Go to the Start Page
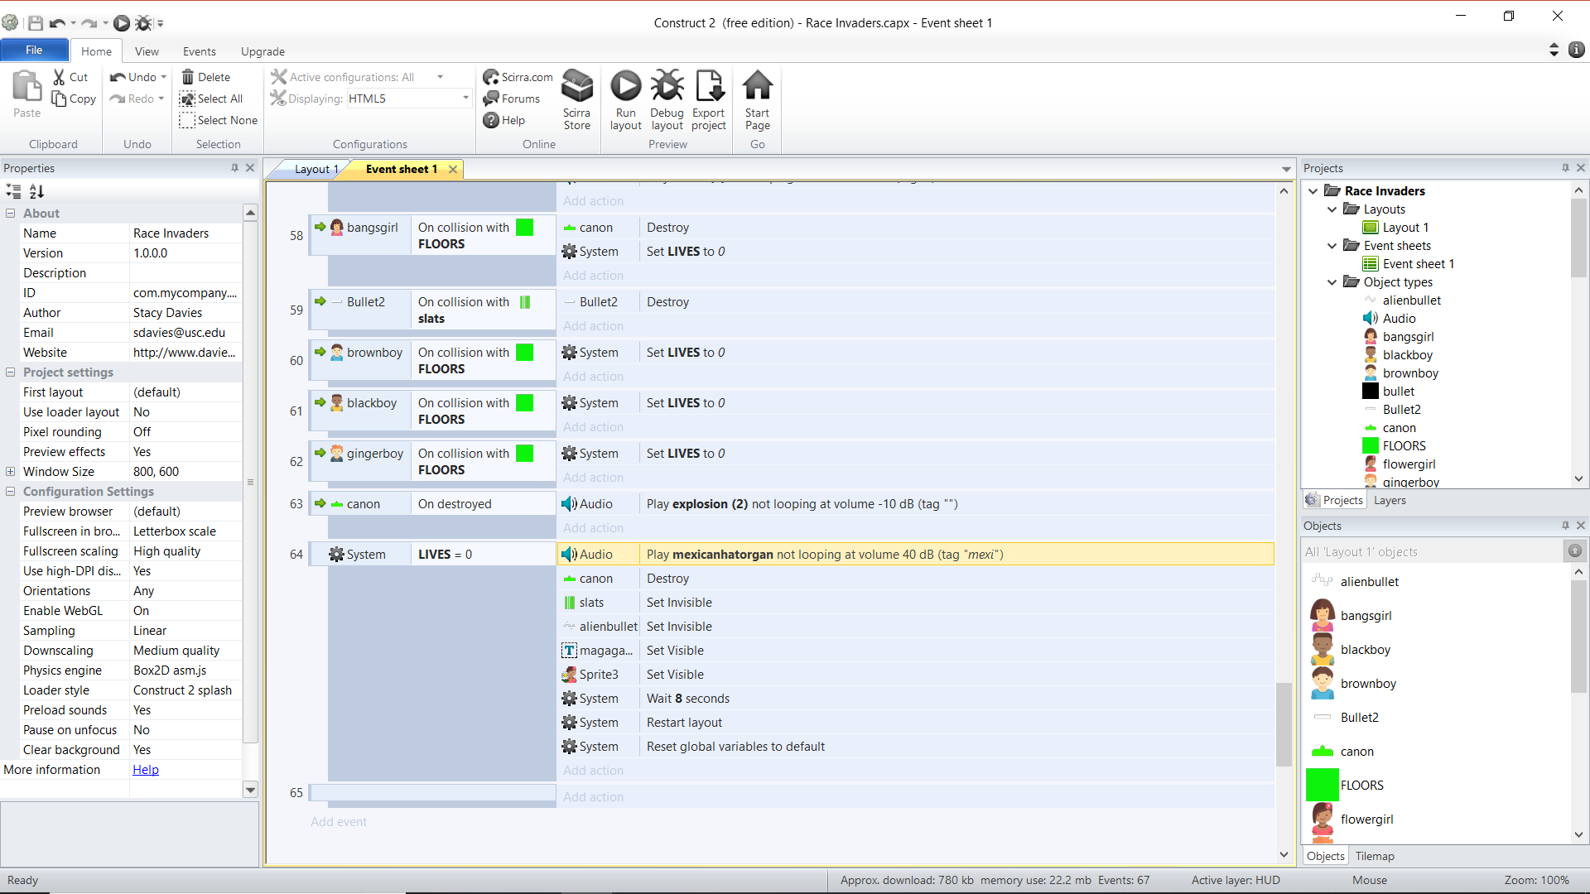 [758, 100]
